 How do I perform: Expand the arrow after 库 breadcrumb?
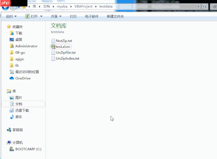tap(40, 6)
